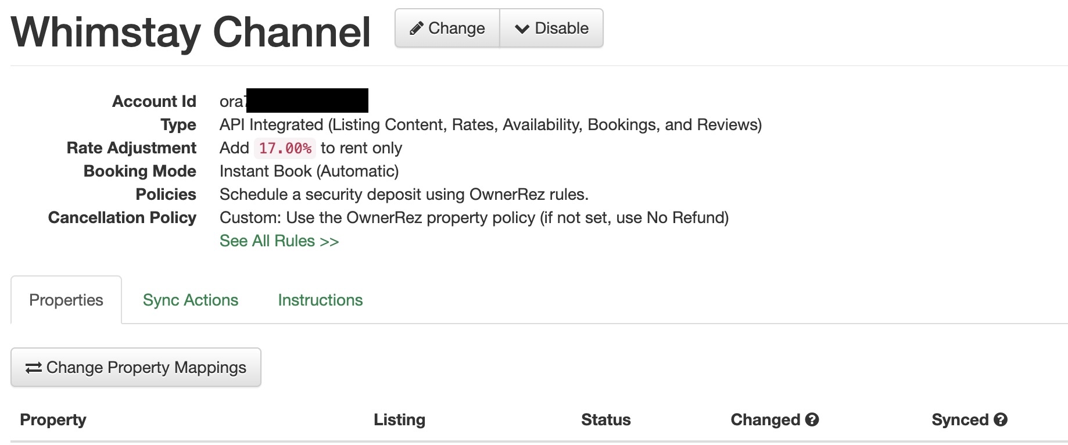Click the 17.00% rate adjustment value

(x=285, y=148)
